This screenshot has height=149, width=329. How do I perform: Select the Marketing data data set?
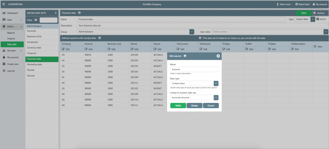[x=42, y=64]
